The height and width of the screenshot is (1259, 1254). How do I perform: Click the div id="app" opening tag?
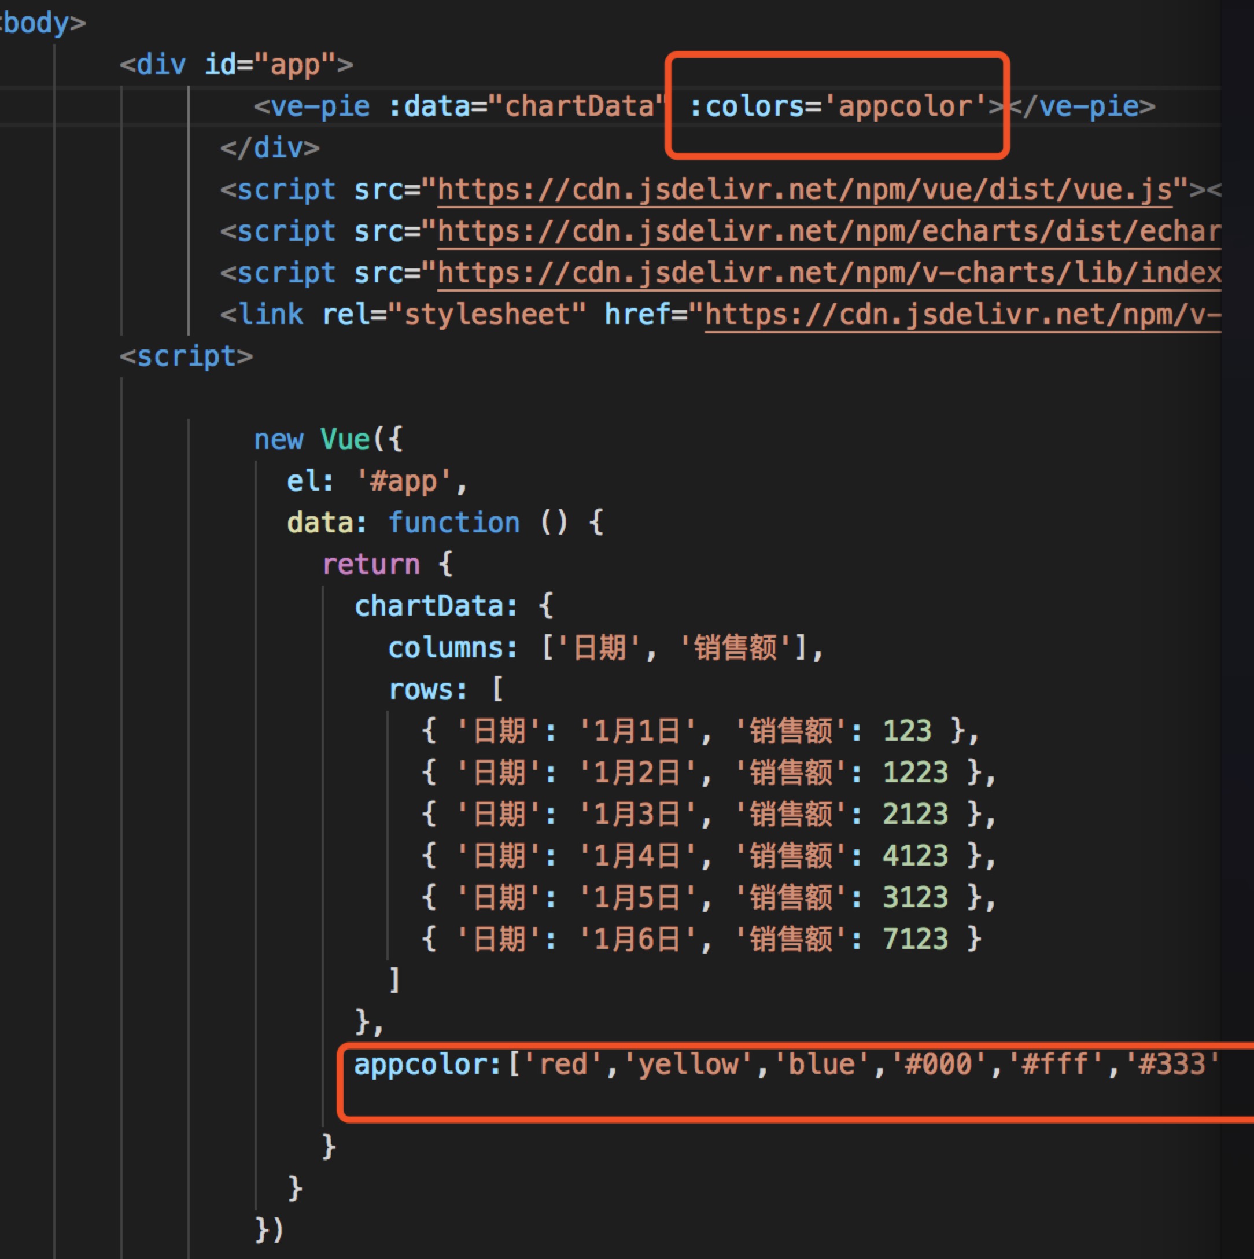point(237,65)
